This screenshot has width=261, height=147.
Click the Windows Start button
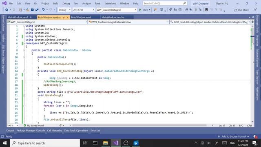[5, 143]
